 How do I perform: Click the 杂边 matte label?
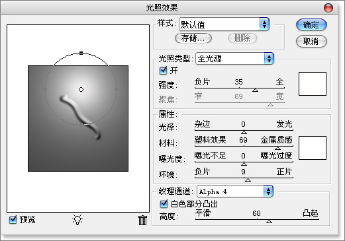(202, 124)
